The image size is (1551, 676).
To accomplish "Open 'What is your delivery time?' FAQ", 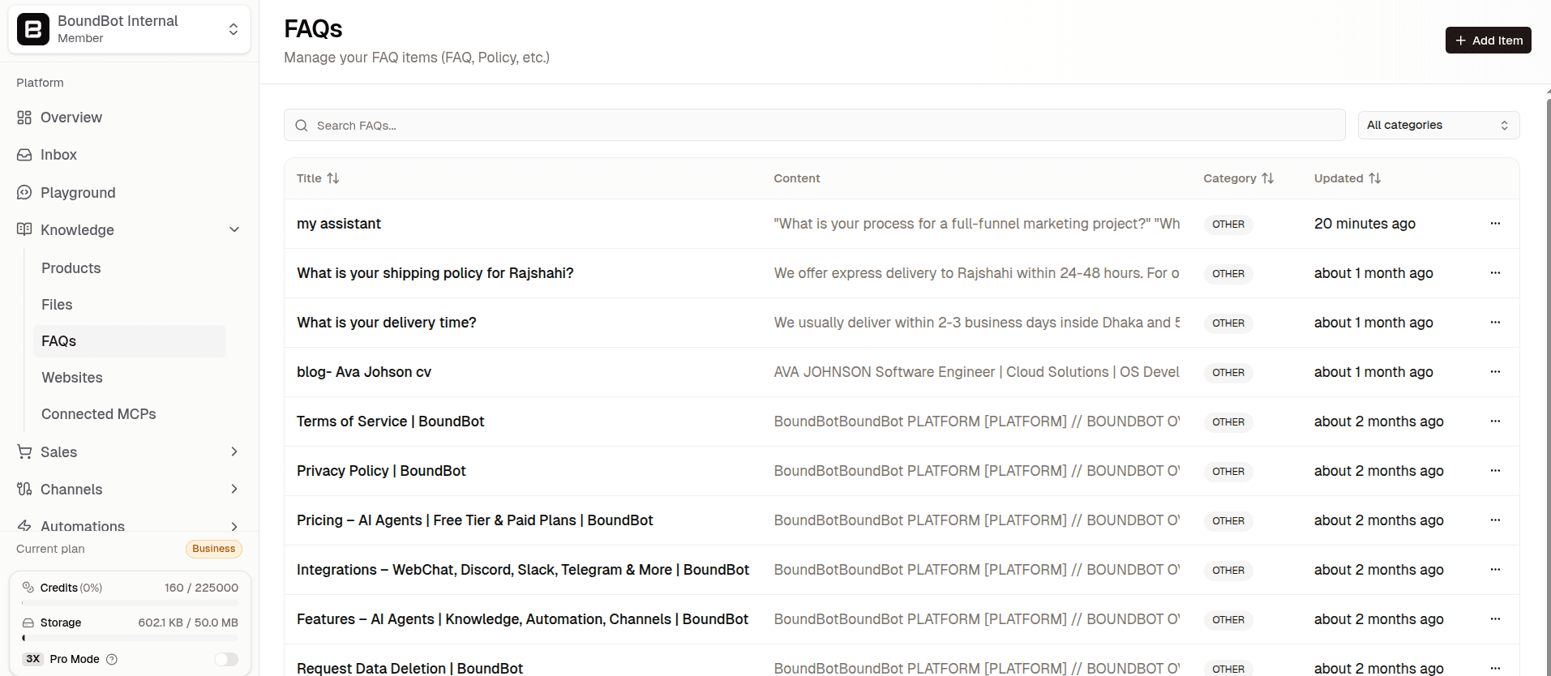I will [x=386, y=323].
